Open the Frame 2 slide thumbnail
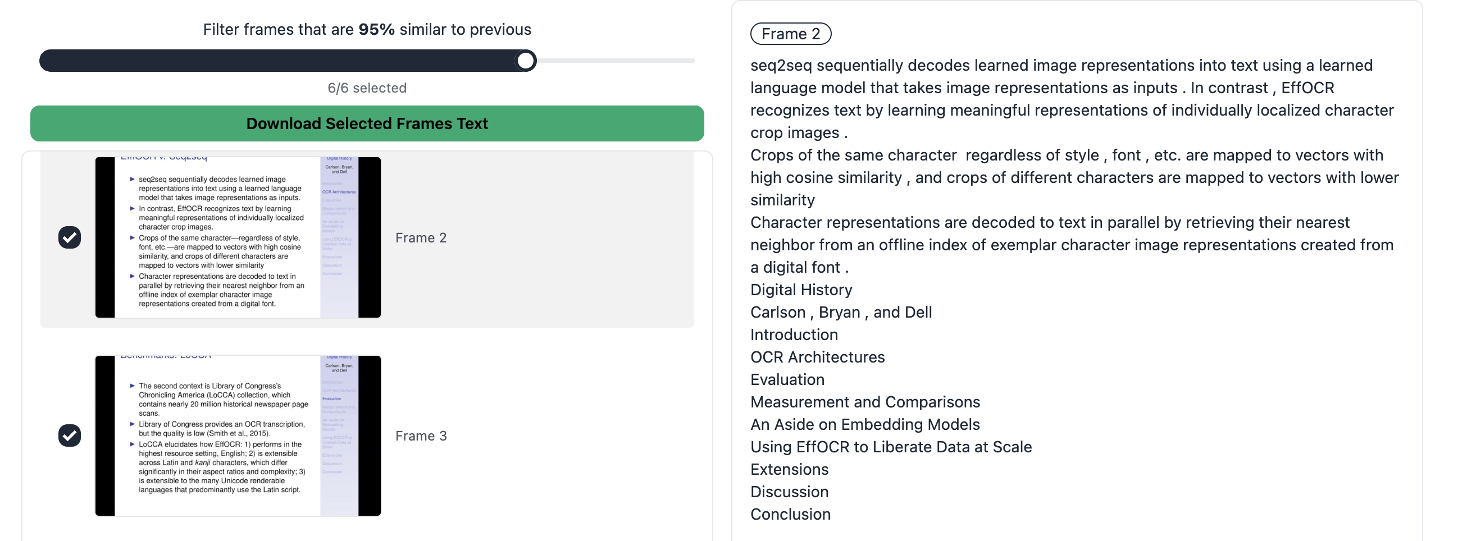The image size is (1467, 541). point(238,237)
